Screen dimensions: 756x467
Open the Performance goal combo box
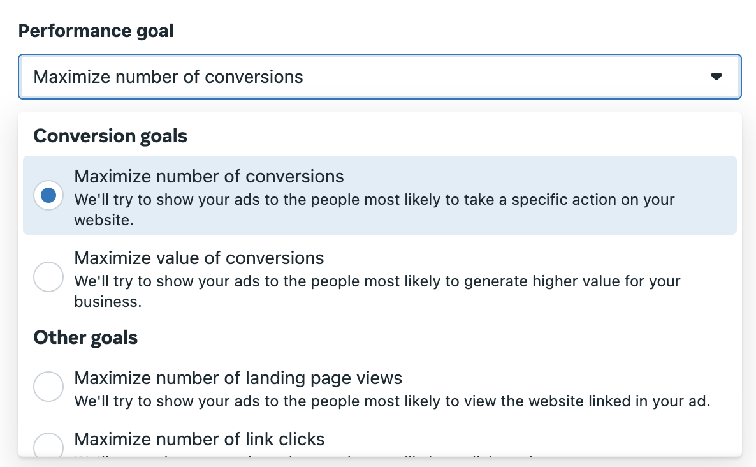[x=379, y=77]
